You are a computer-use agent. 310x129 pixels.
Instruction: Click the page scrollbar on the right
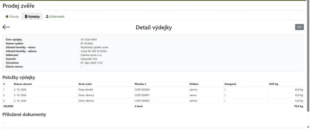[x=308, y=56]
